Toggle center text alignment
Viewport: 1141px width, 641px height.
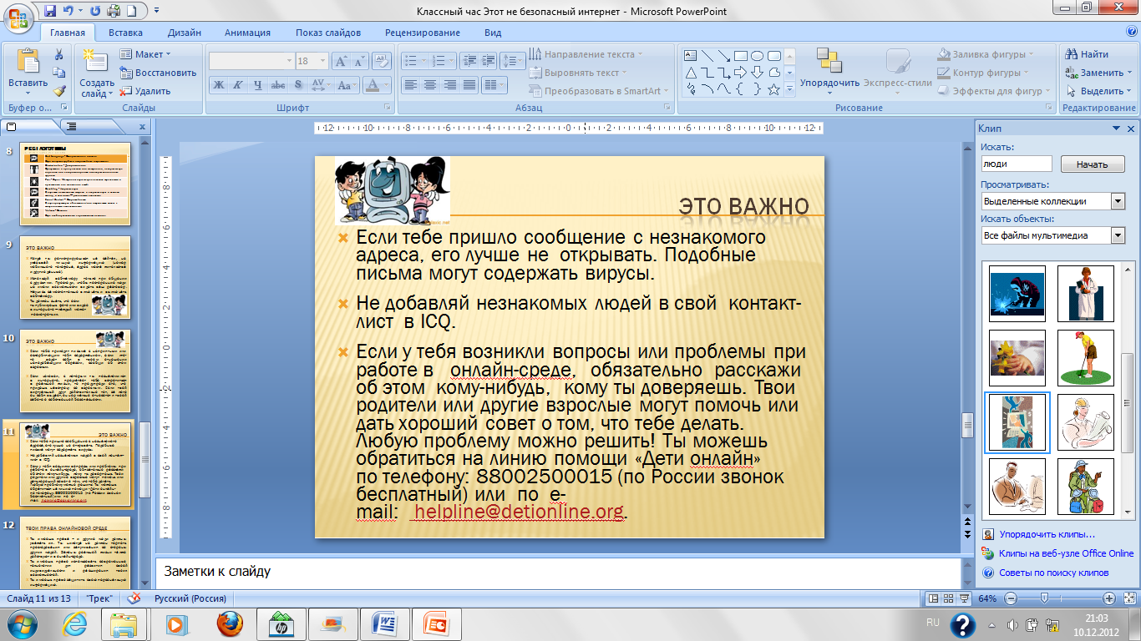click(430, 84)
